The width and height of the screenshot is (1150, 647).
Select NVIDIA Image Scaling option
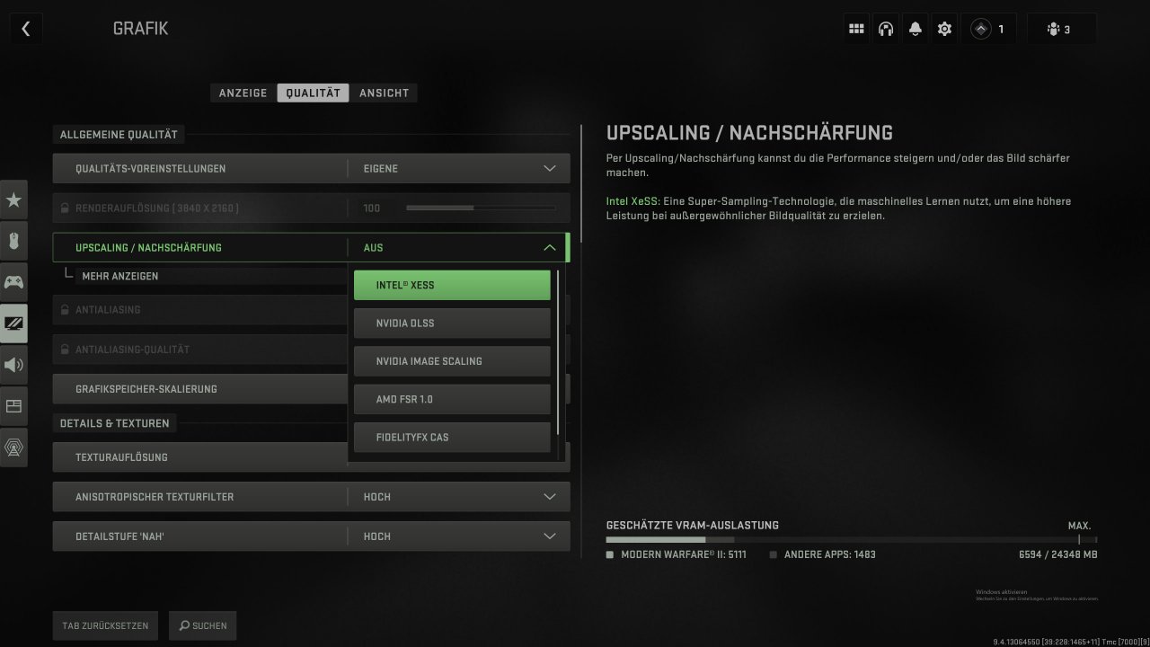click(x=452, y=360)
